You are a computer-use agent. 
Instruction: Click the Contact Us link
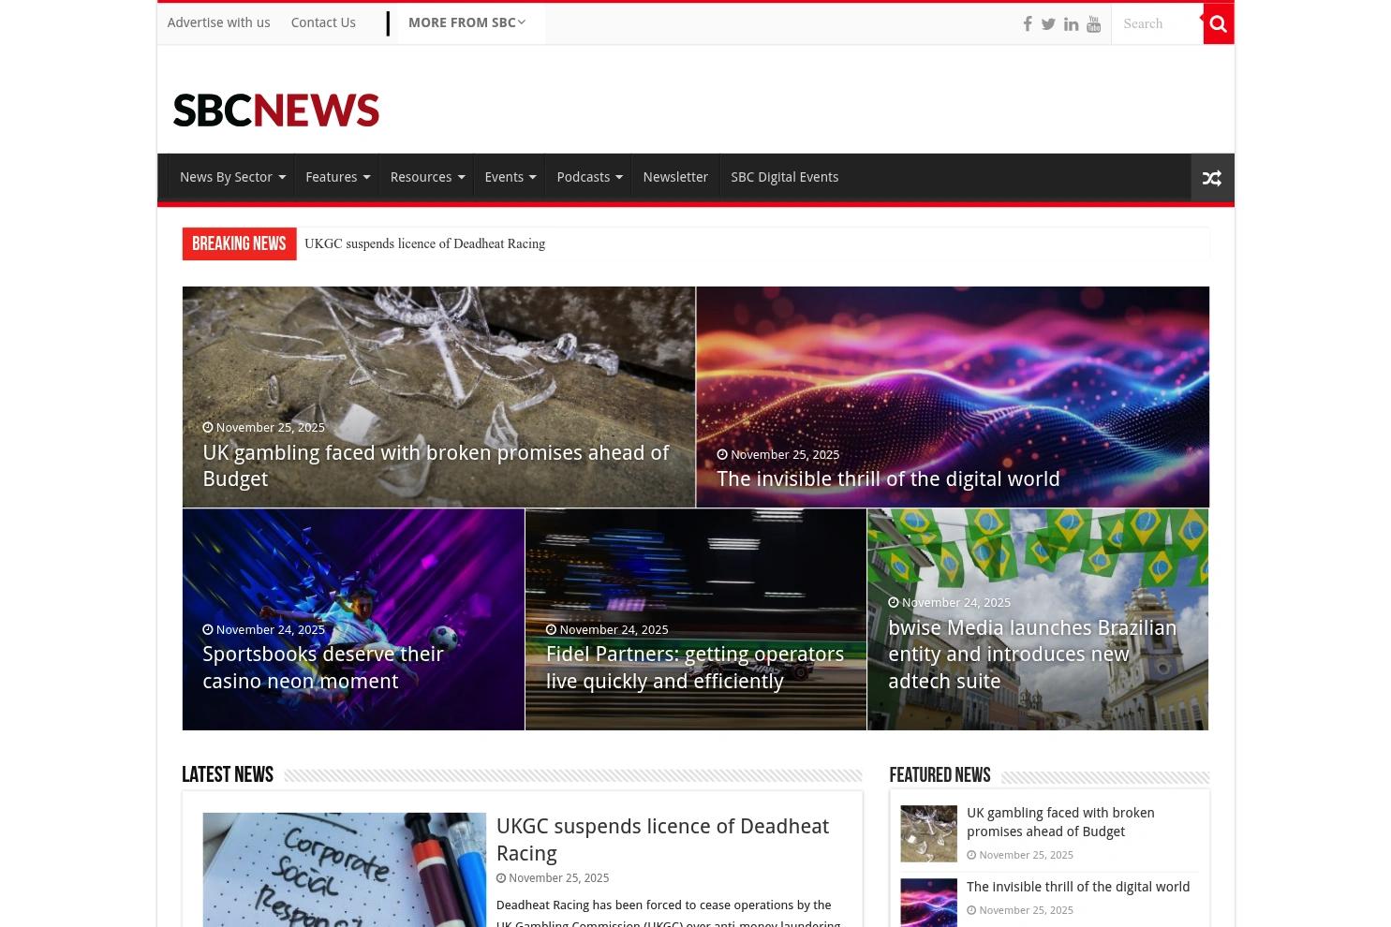coord(323,22)
